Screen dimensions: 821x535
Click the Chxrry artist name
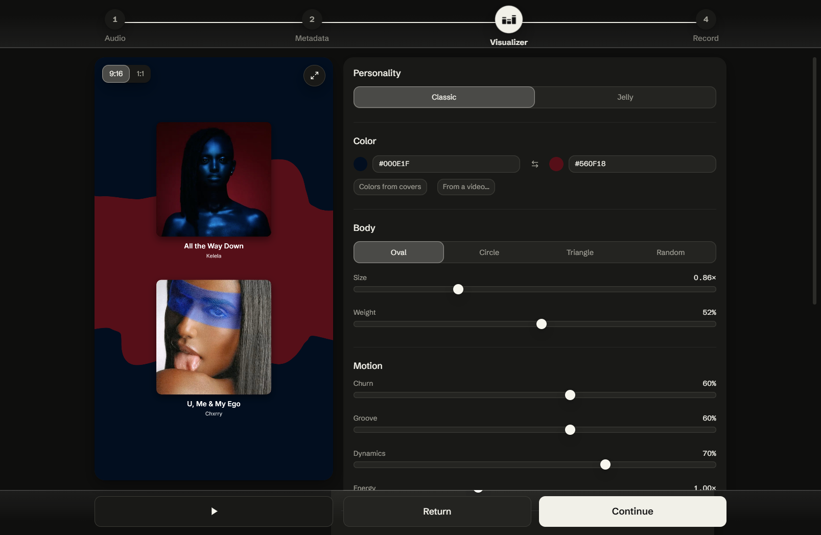(x=214, y=414)
